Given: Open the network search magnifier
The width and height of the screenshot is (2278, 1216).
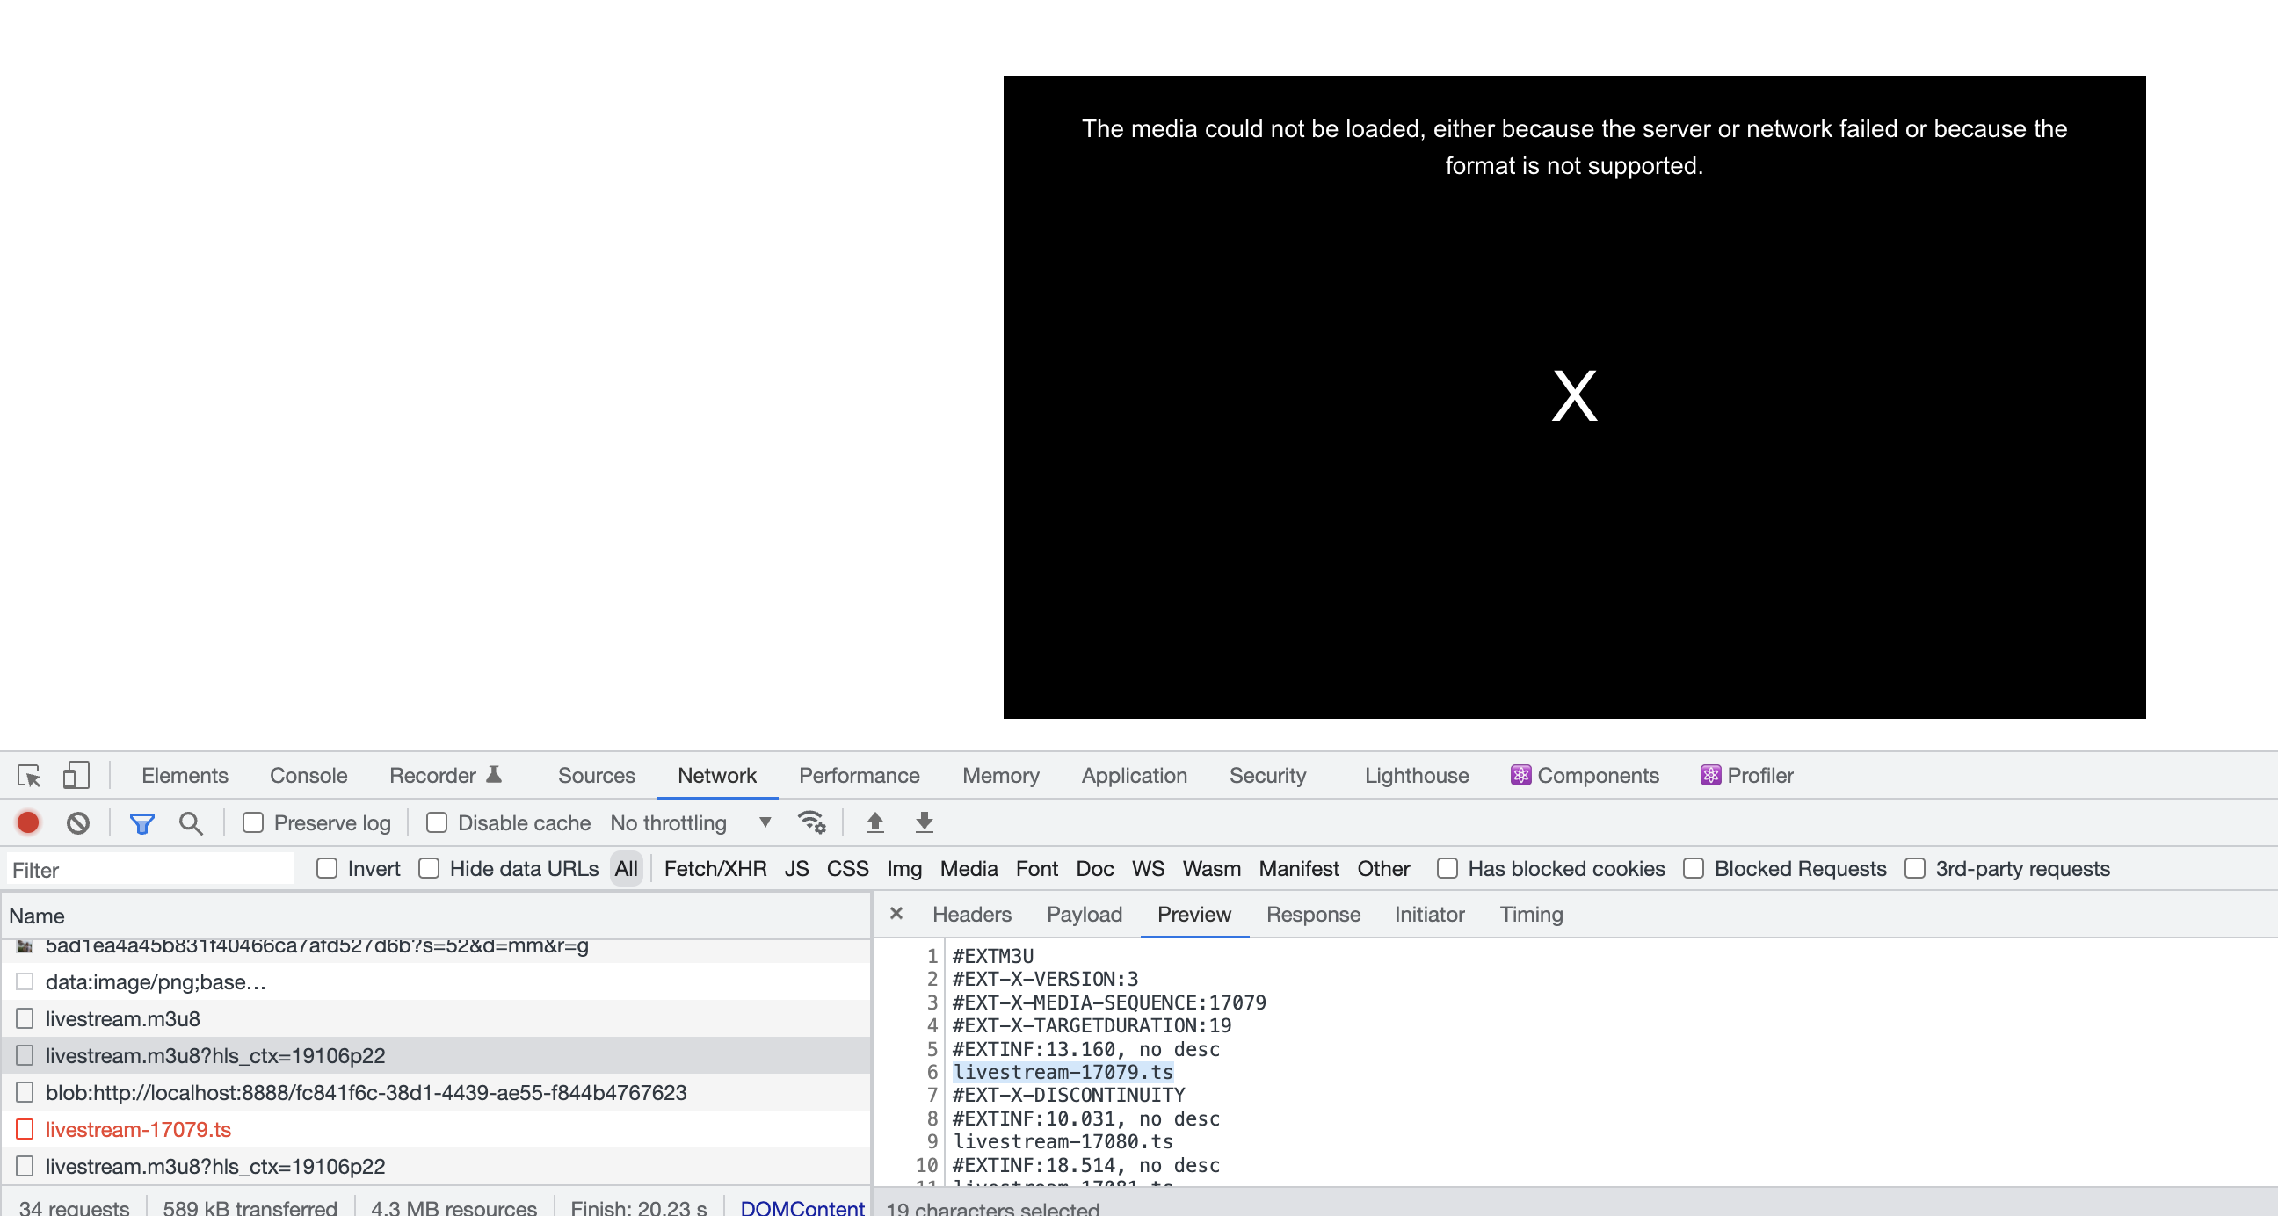Looking at the screenshot, I should point(190,823).
